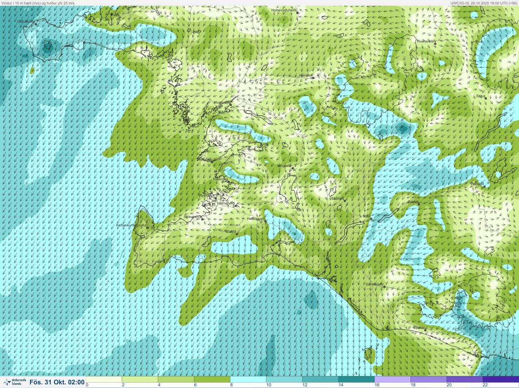Click the legend tick value 22
The width and height of the screenshot is (519, 388).
click(x=485, y=385)
